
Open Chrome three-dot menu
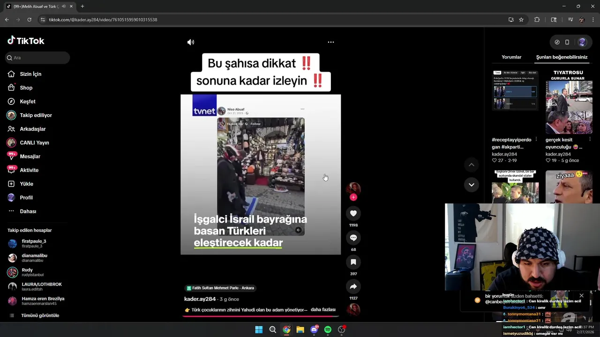[x=593, y=20]
